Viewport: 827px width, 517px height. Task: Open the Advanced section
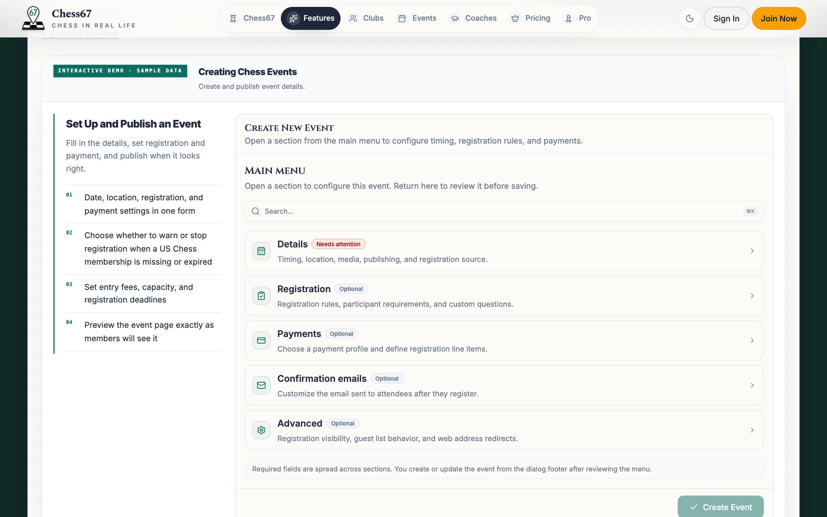504,430
